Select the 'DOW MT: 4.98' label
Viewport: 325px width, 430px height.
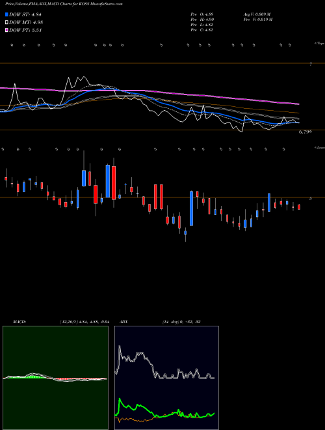click(26, 23)
